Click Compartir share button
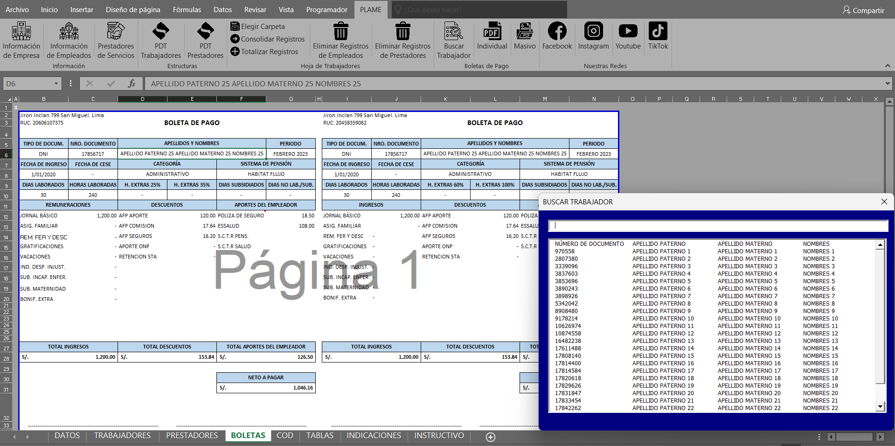Screen dimensions: 895x446 863,10
